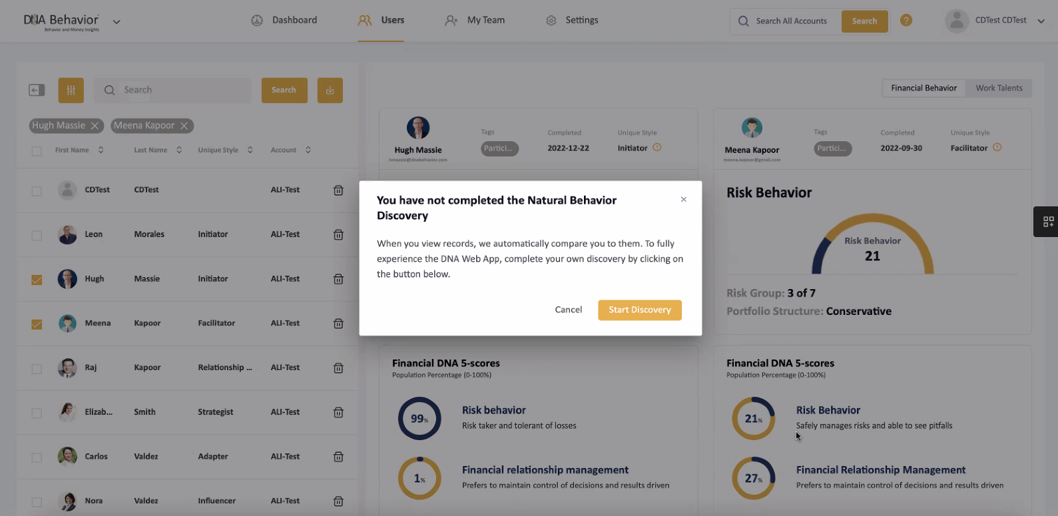Switch to Financial Behavior tab

coord(924,88)
